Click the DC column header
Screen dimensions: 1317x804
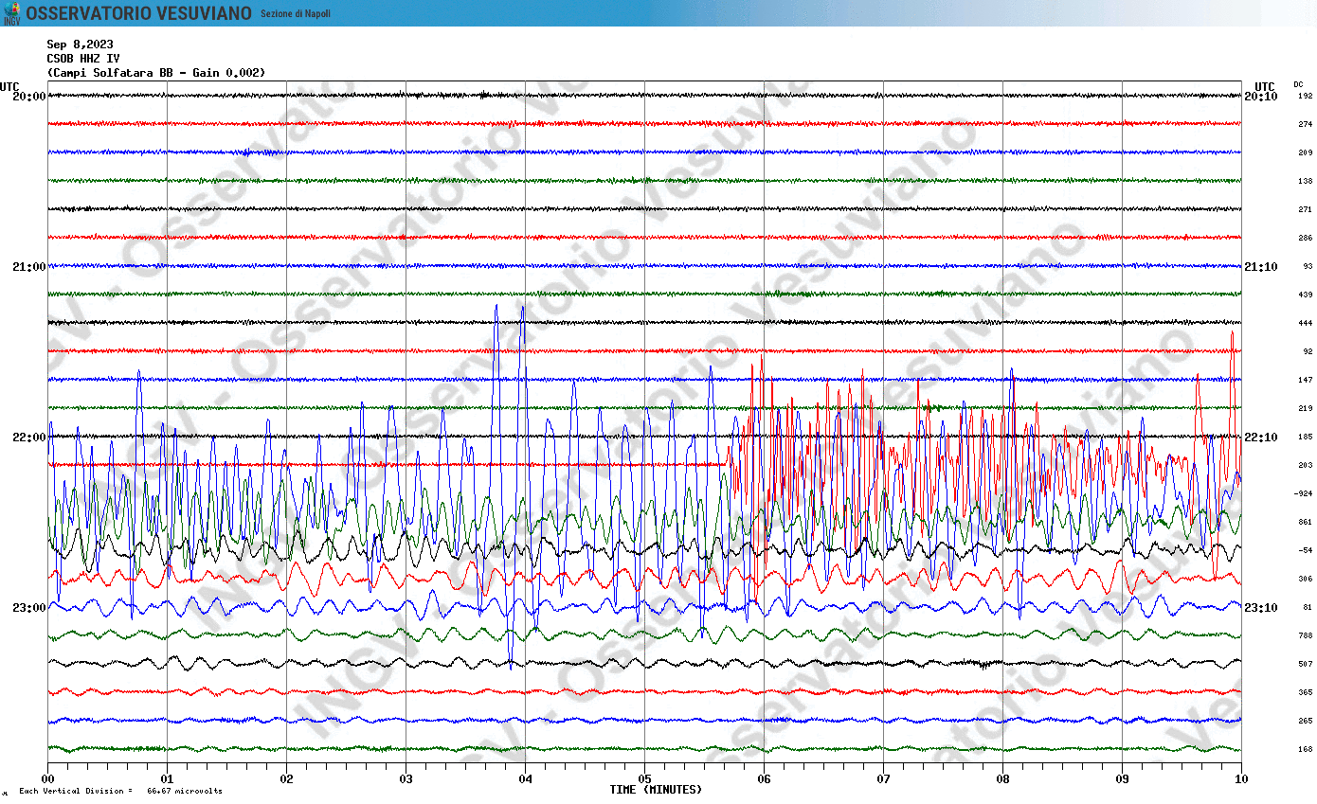pyautogui.click(x=1299, y=84)
